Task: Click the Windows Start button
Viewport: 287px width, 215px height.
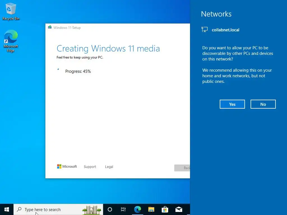Action: 7,209
